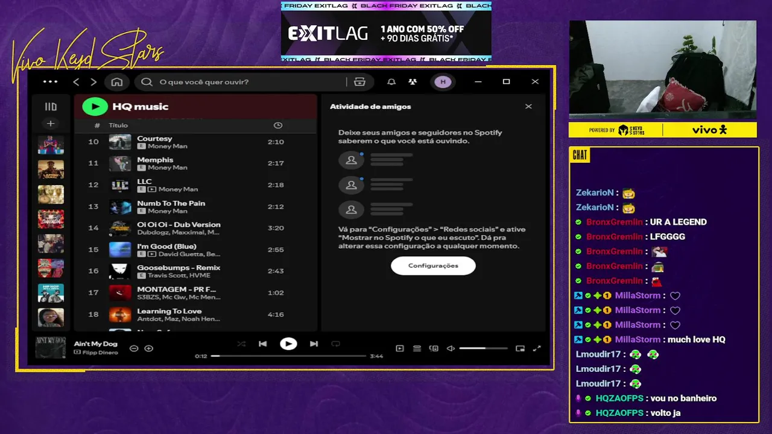Image resolution: width=772 pixels, height=434 pixels.
Task: Click the Courtesy album cover thumbnail
Action: click(x=120, y=142)
